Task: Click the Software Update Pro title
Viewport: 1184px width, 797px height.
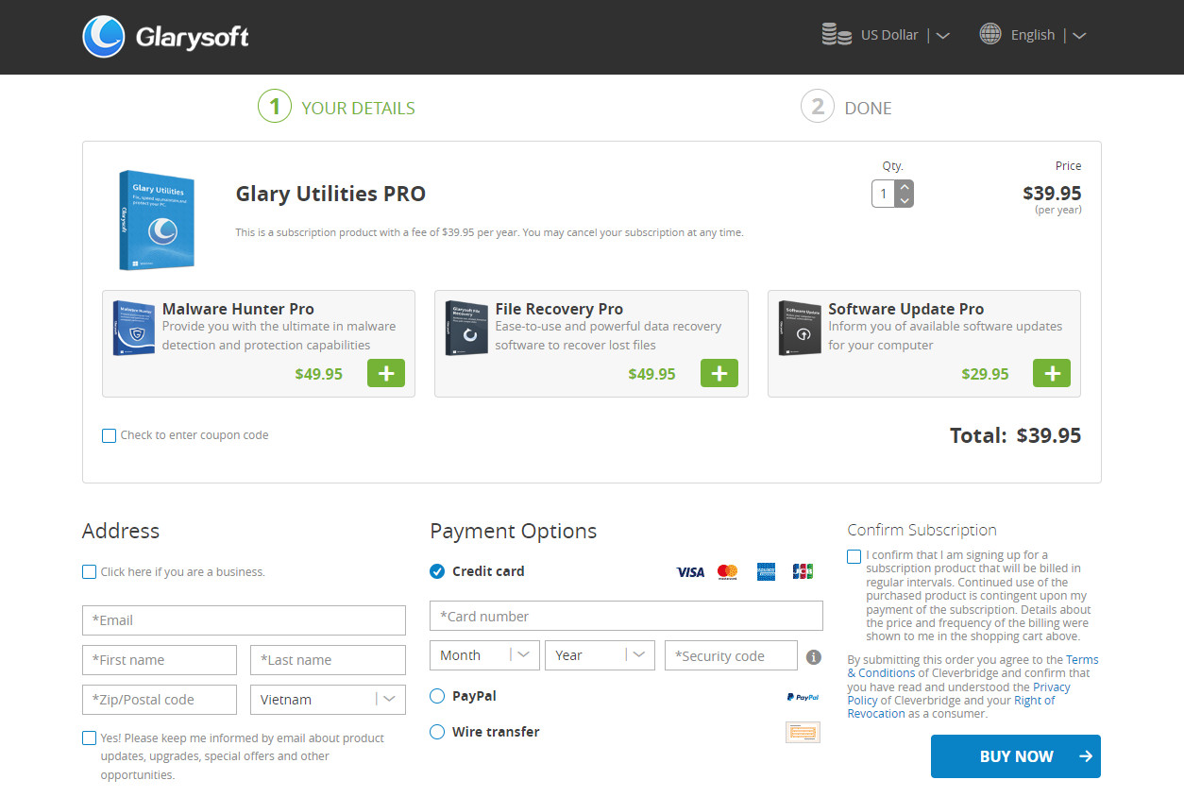Action: (906, 309)
